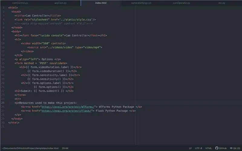Click the closing </body> tag line

(x=17, y=119)
